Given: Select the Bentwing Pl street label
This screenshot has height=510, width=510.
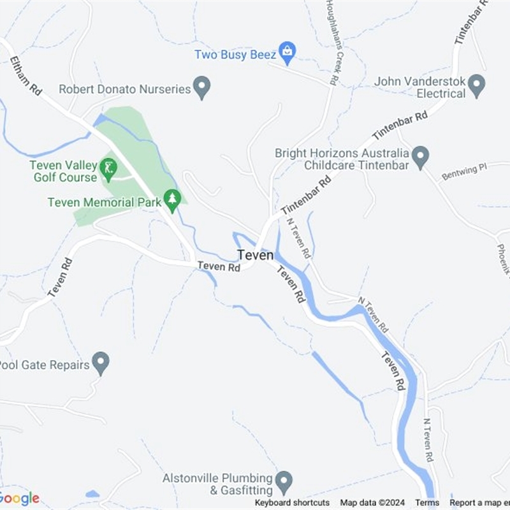Looking at the screenshot, I should [x=464, y=172].
